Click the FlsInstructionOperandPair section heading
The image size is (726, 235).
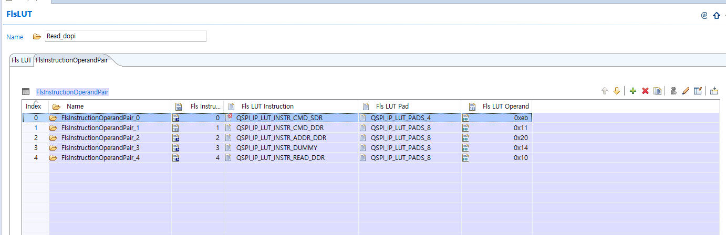[72, 92]
